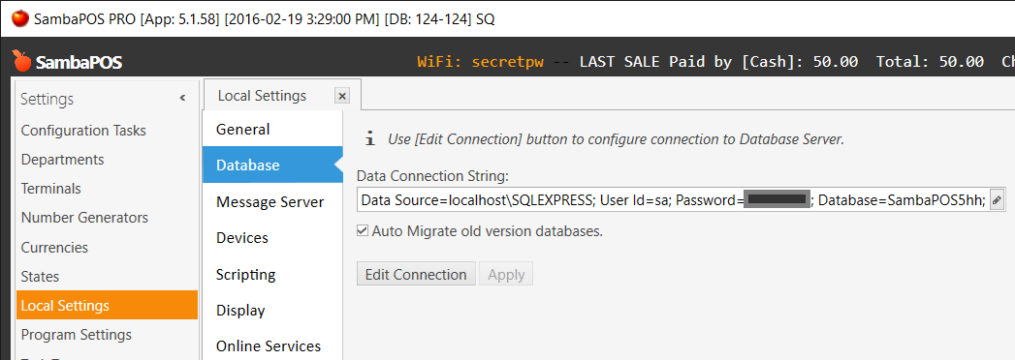Toggle Auto Migrate old version databases checkbox
The image size is (1015, 360).
pyautogui.click(x=364, y=230)
